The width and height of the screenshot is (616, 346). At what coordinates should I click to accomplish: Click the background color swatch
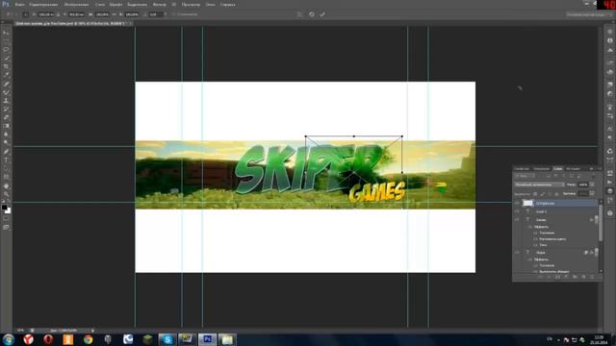pyautogui.click(x=9, y=211)
